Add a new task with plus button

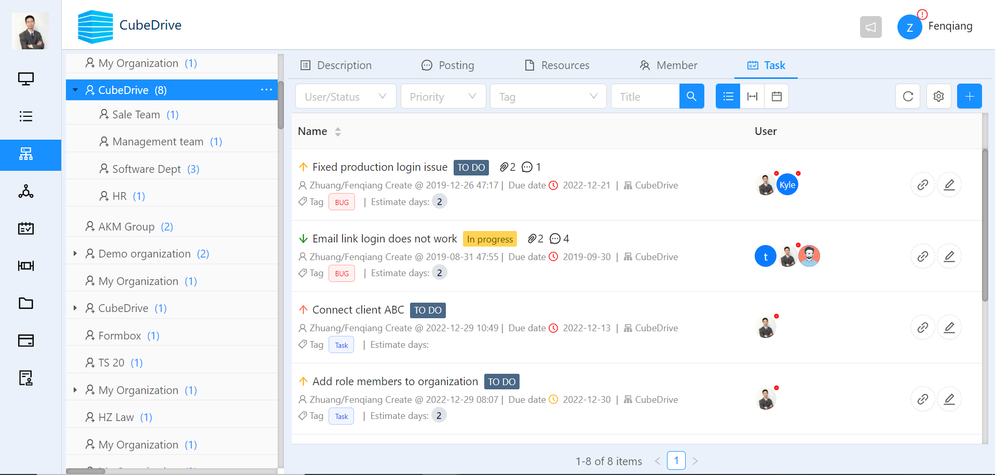(x=969, y=96)
